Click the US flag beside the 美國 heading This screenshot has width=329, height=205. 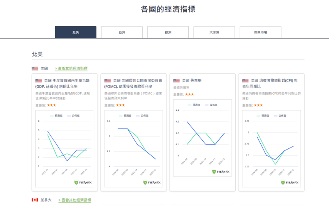click(x=35, y=68)
